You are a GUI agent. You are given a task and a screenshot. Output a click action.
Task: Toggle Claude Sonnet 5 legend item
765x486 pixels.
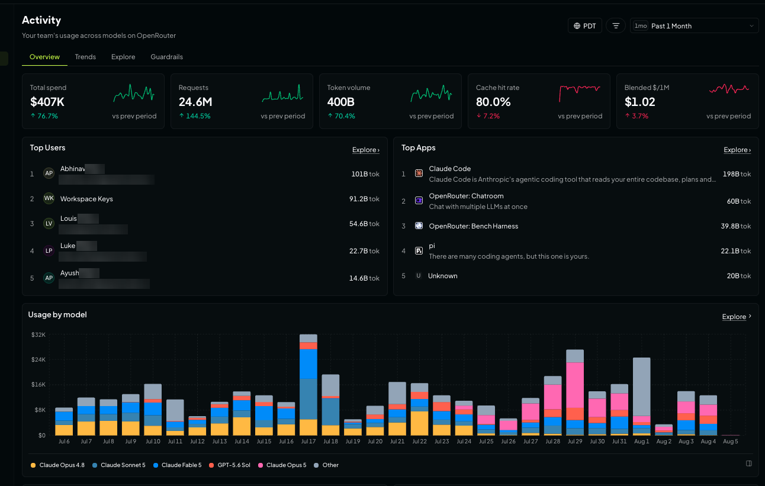pos(118,465)
